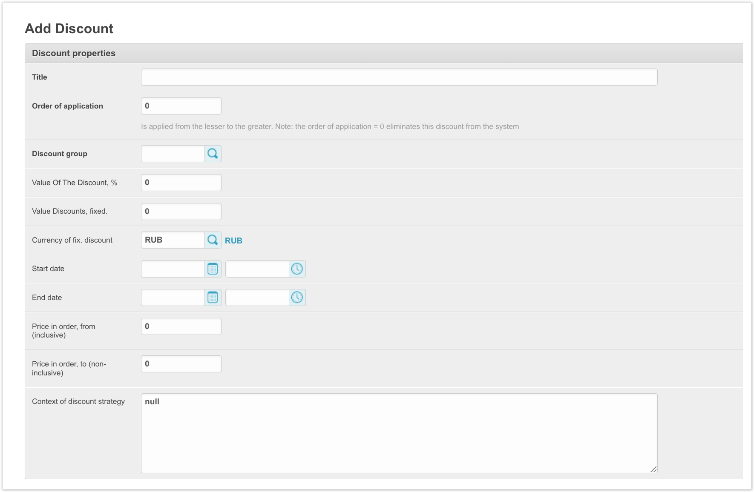Click the Context of discount strategy textarea
The width and height of the screenshot is (754, 492).
(x=399, y=433)
